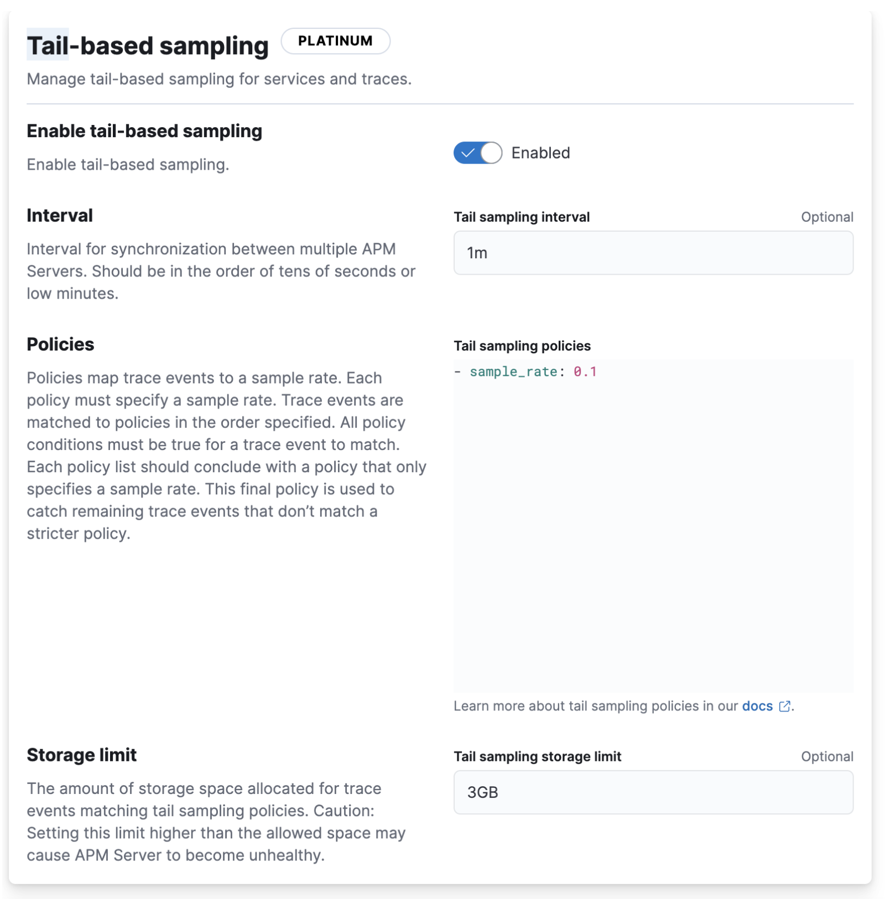Viewport: 885px width, 899px height.
Task: Select the Tail sampling interval field showing 1m
Action: (653, 253)
